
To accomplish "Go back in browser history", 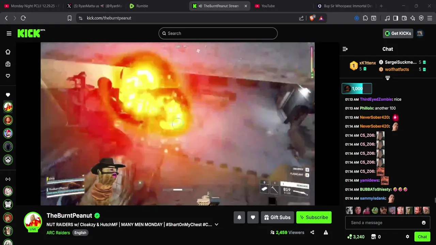I will click(x=6, y=18).
